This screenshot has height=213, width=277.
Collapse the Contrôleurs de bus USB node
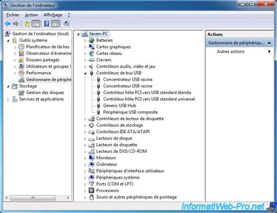click(85, 74)
